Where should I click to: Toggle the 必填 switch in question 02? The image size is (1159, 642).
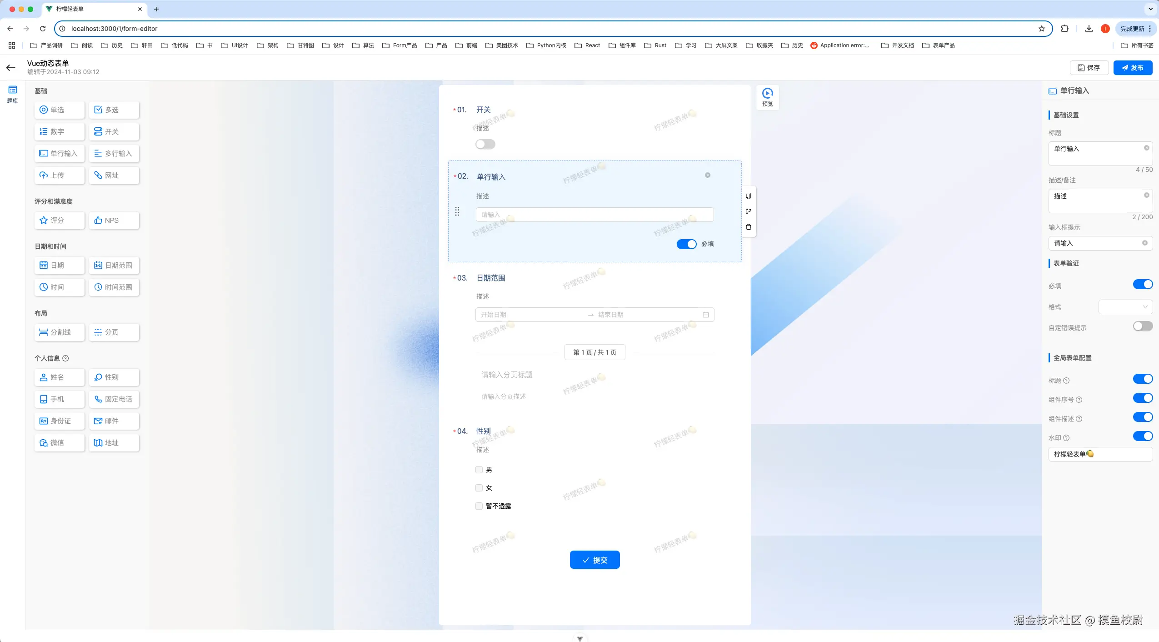(686, 244)
